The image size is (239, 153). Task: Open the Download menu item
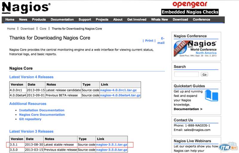180,19
